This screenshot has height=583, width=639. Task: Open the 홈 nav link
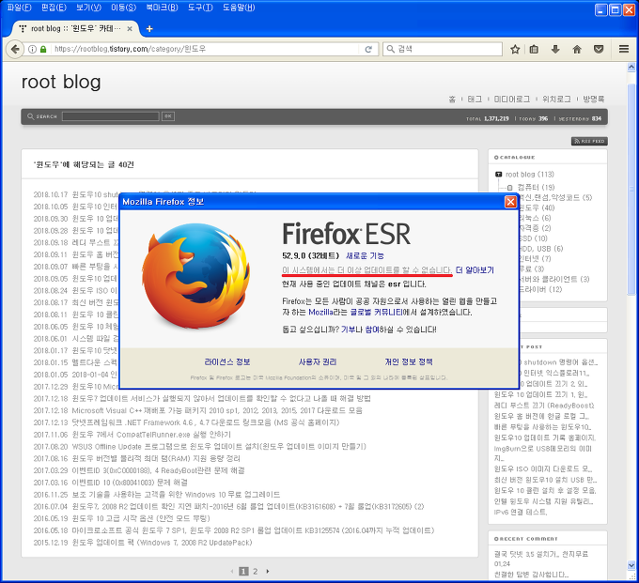click(x=452, y=99)
